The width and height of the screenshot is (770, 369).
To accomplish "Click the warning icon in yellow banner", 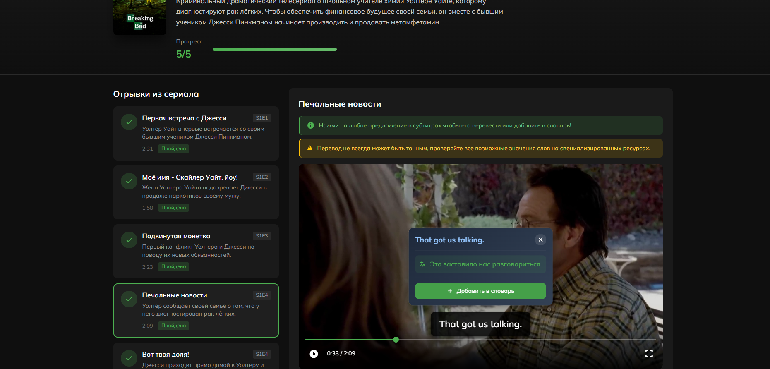I will [x=310, y=148].
